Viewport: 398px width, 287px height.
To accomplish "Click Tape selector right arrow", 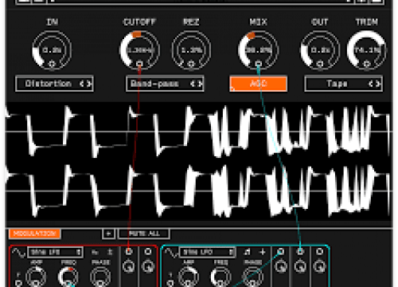I will pyautogui.click(x=378, y=84).
